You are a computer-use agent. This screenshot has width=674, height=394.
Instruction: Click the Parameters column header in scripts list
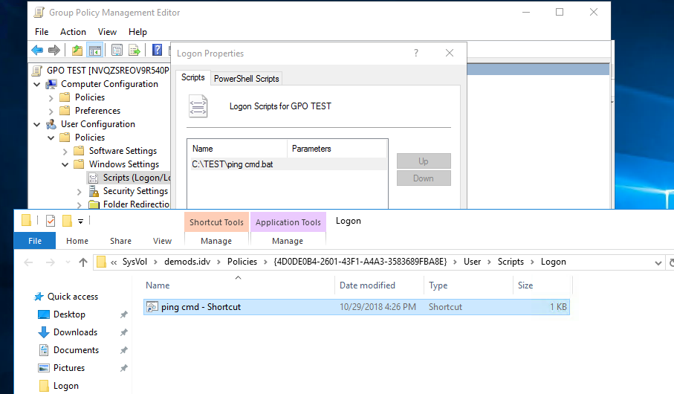337,149
